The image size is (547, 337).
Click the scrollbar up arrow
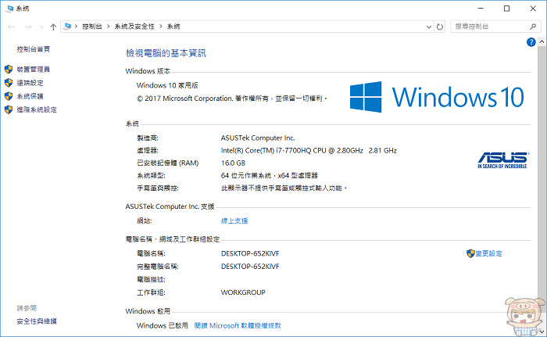pos(542,41)
